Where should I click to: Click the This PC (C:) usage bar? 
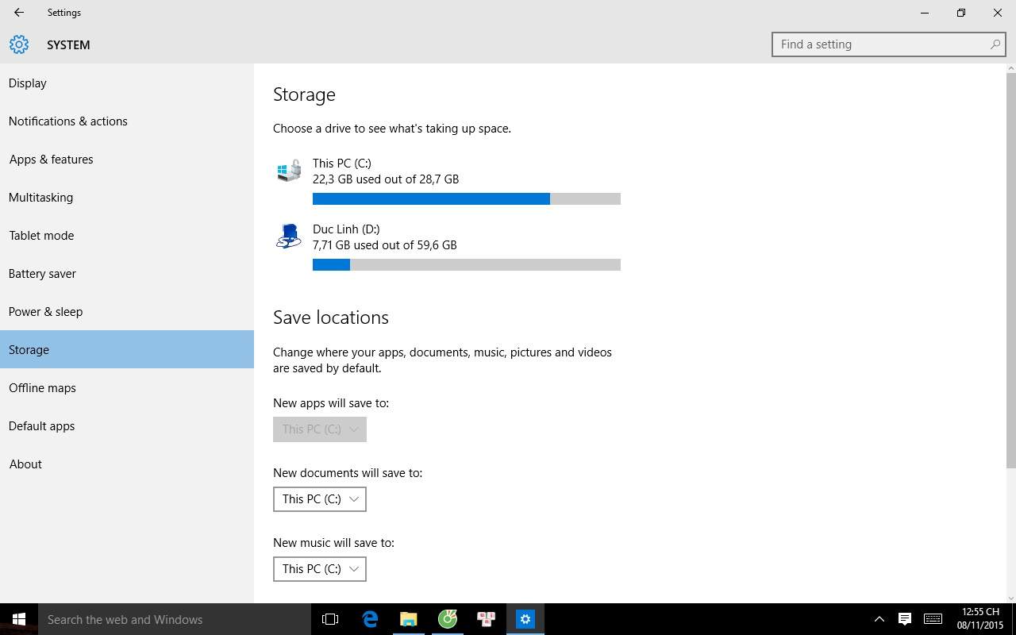467,198
